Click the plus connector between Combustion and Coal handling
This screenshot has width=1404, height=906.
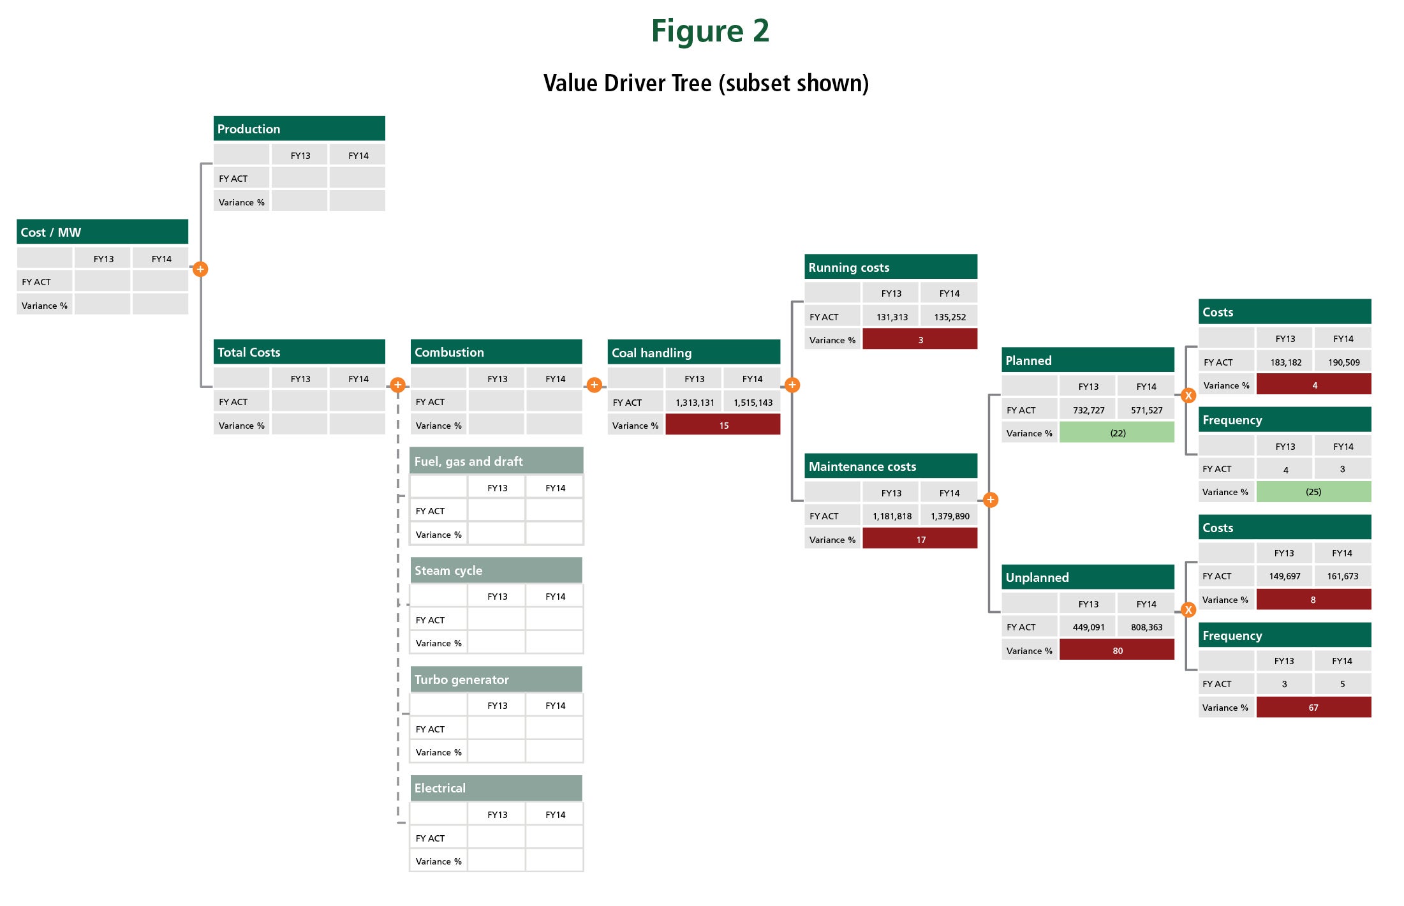(594, 385)
